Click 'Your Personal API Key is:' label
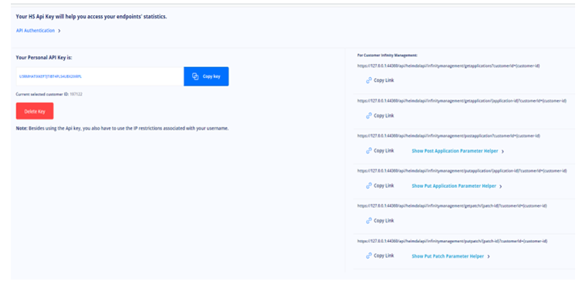This screenshot has width=582, height=288. [44, 58]
